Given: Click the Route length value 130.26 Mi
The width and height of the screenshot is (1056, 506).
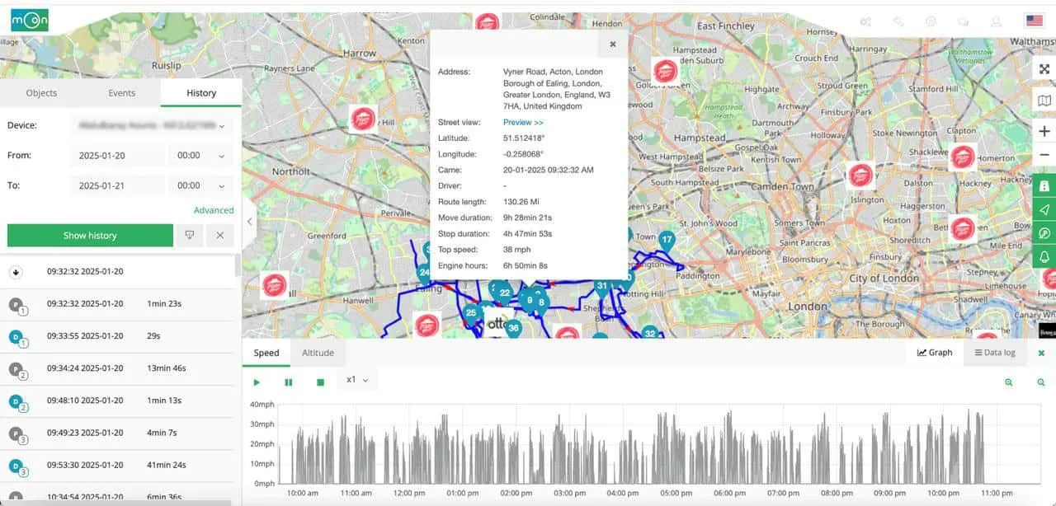Looking at the screenshot, I should tap(524, 202).
